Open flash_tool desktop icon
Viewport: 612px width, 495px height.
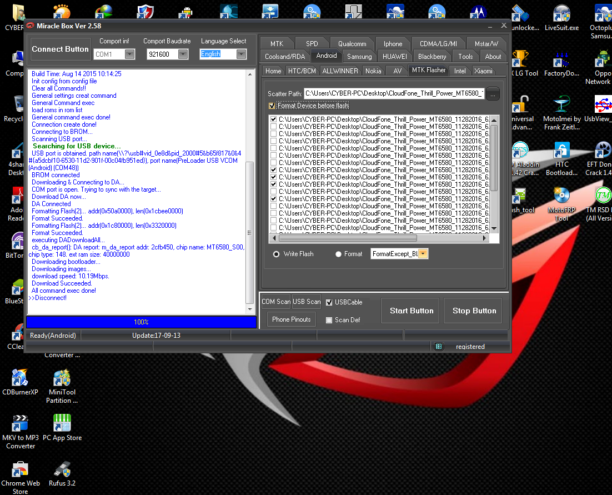coord(523,201)
